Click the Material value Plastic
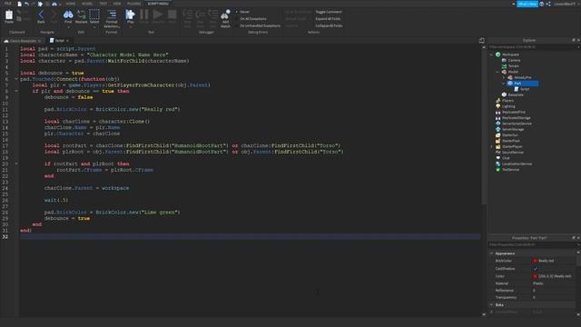 point(538,283)
